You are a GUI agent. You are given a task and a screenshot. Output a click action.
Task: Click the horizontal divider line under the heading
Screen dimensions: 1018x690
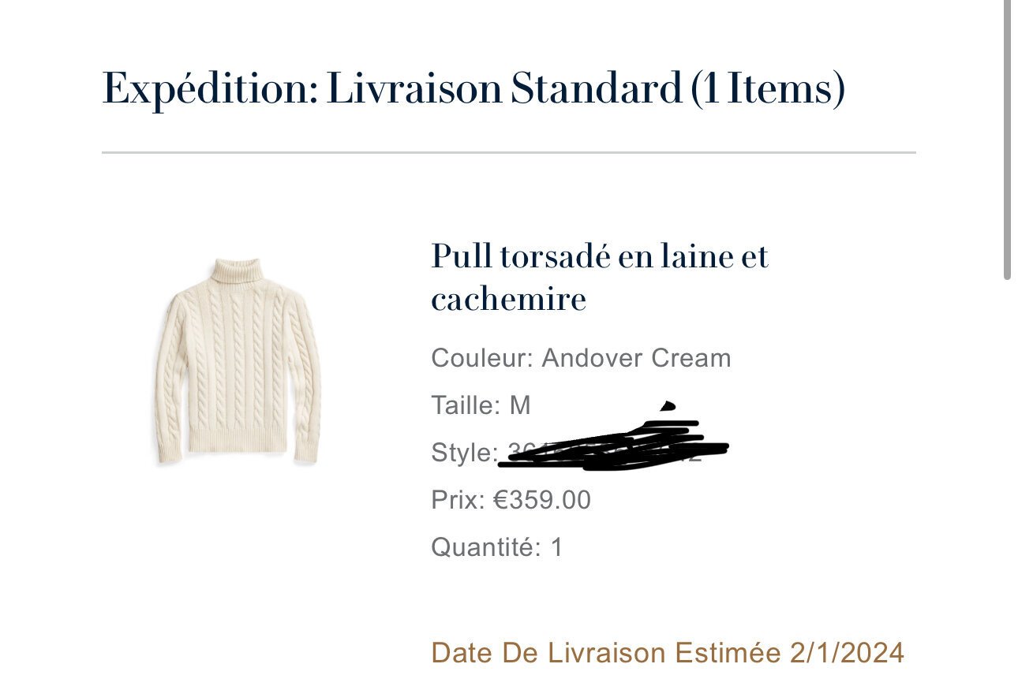click(x=509, y=152)
